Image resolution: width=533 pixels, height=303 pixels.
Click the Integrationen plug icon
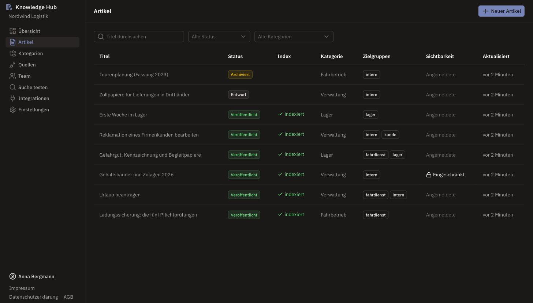tap(12, 98)
